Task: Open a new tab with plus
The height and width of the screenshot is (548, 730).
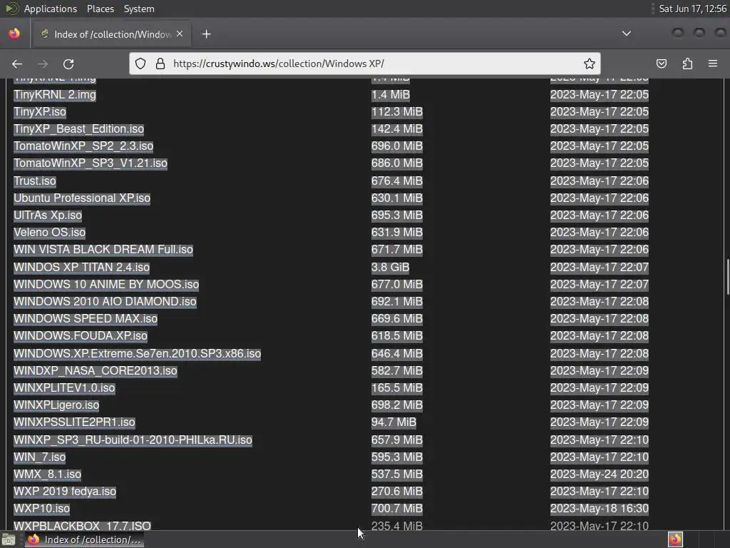Action: [206, 34]
